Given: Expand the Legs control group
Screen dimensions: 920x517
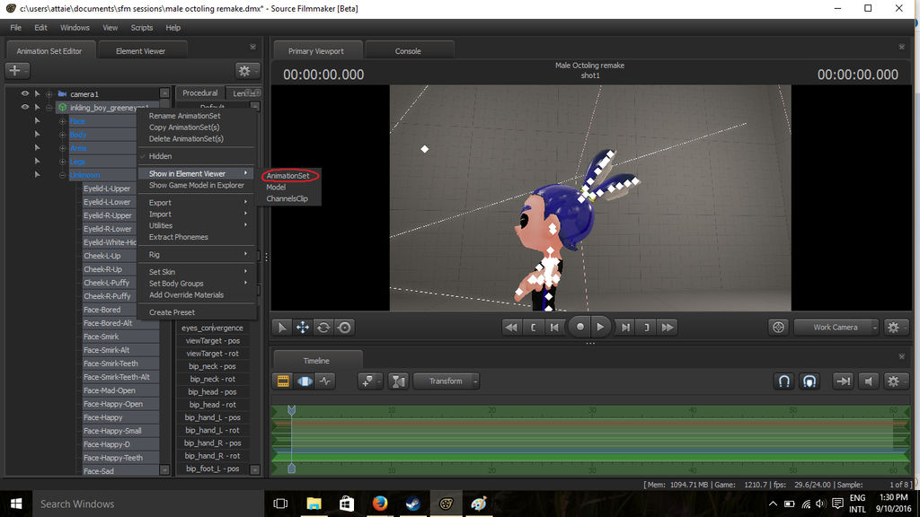Looking at the screenshot, I should tap(62, 162).
